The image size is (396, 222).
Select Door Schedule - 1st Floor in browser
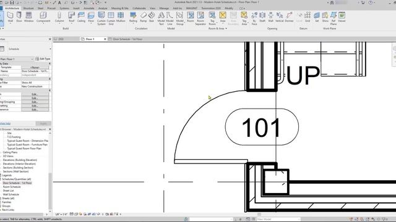pyautogui.click(x=17, y=183)
